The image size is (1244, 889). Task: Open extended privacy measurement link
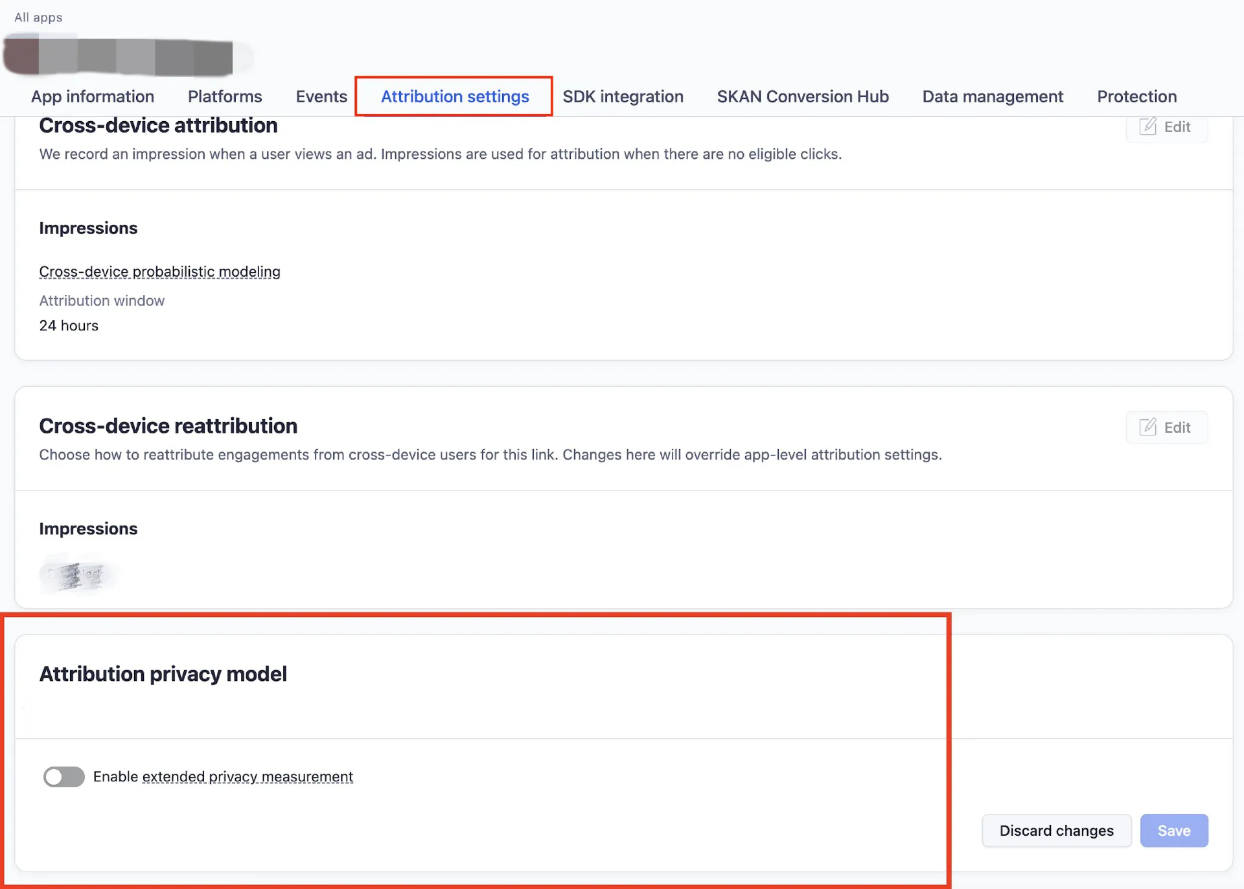click(248, 776)
